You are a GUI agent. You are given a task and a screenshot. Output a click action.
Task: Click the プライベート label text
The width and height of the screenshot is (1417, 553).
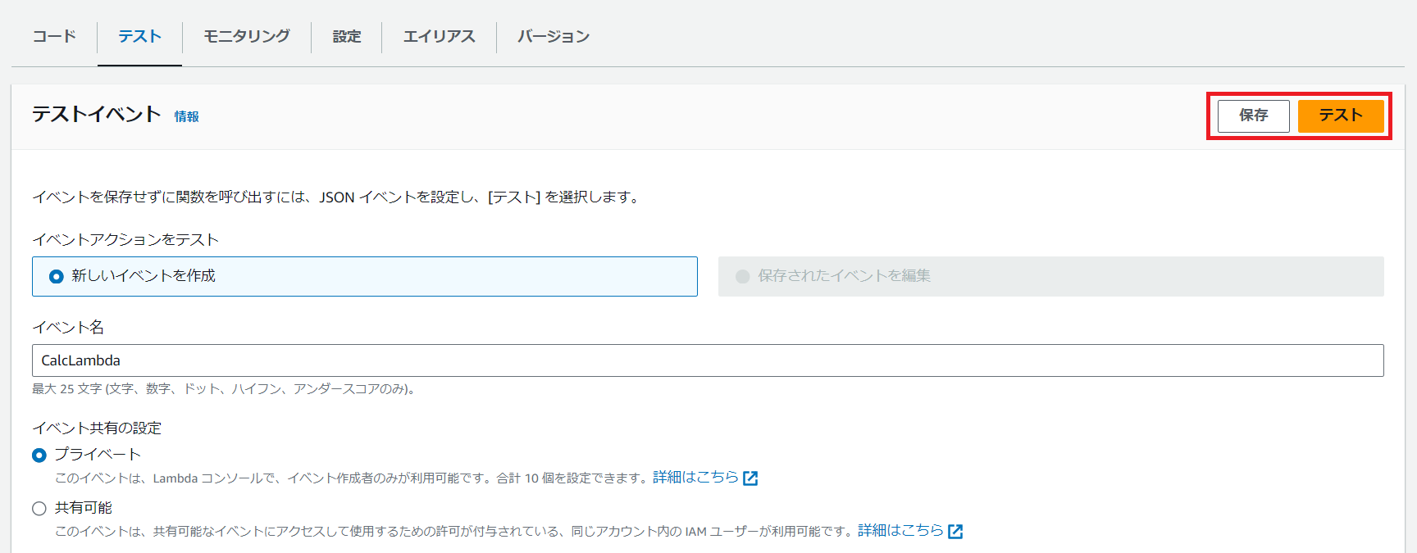pyautogui.click(x=98, y=455)
